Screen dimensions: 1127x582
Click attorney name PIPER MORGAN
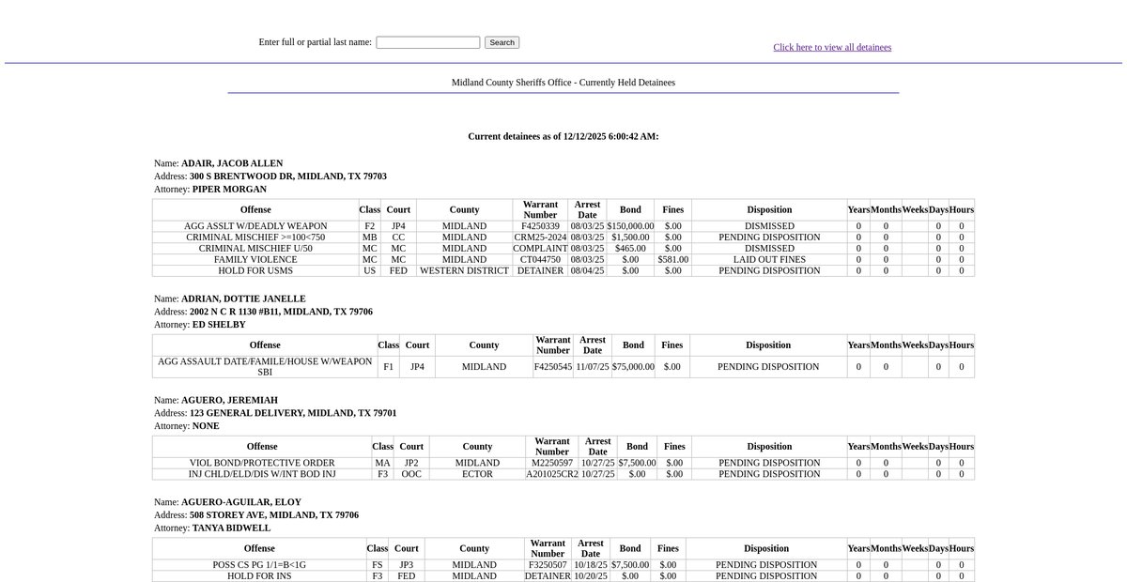click(x=230, y=189)
